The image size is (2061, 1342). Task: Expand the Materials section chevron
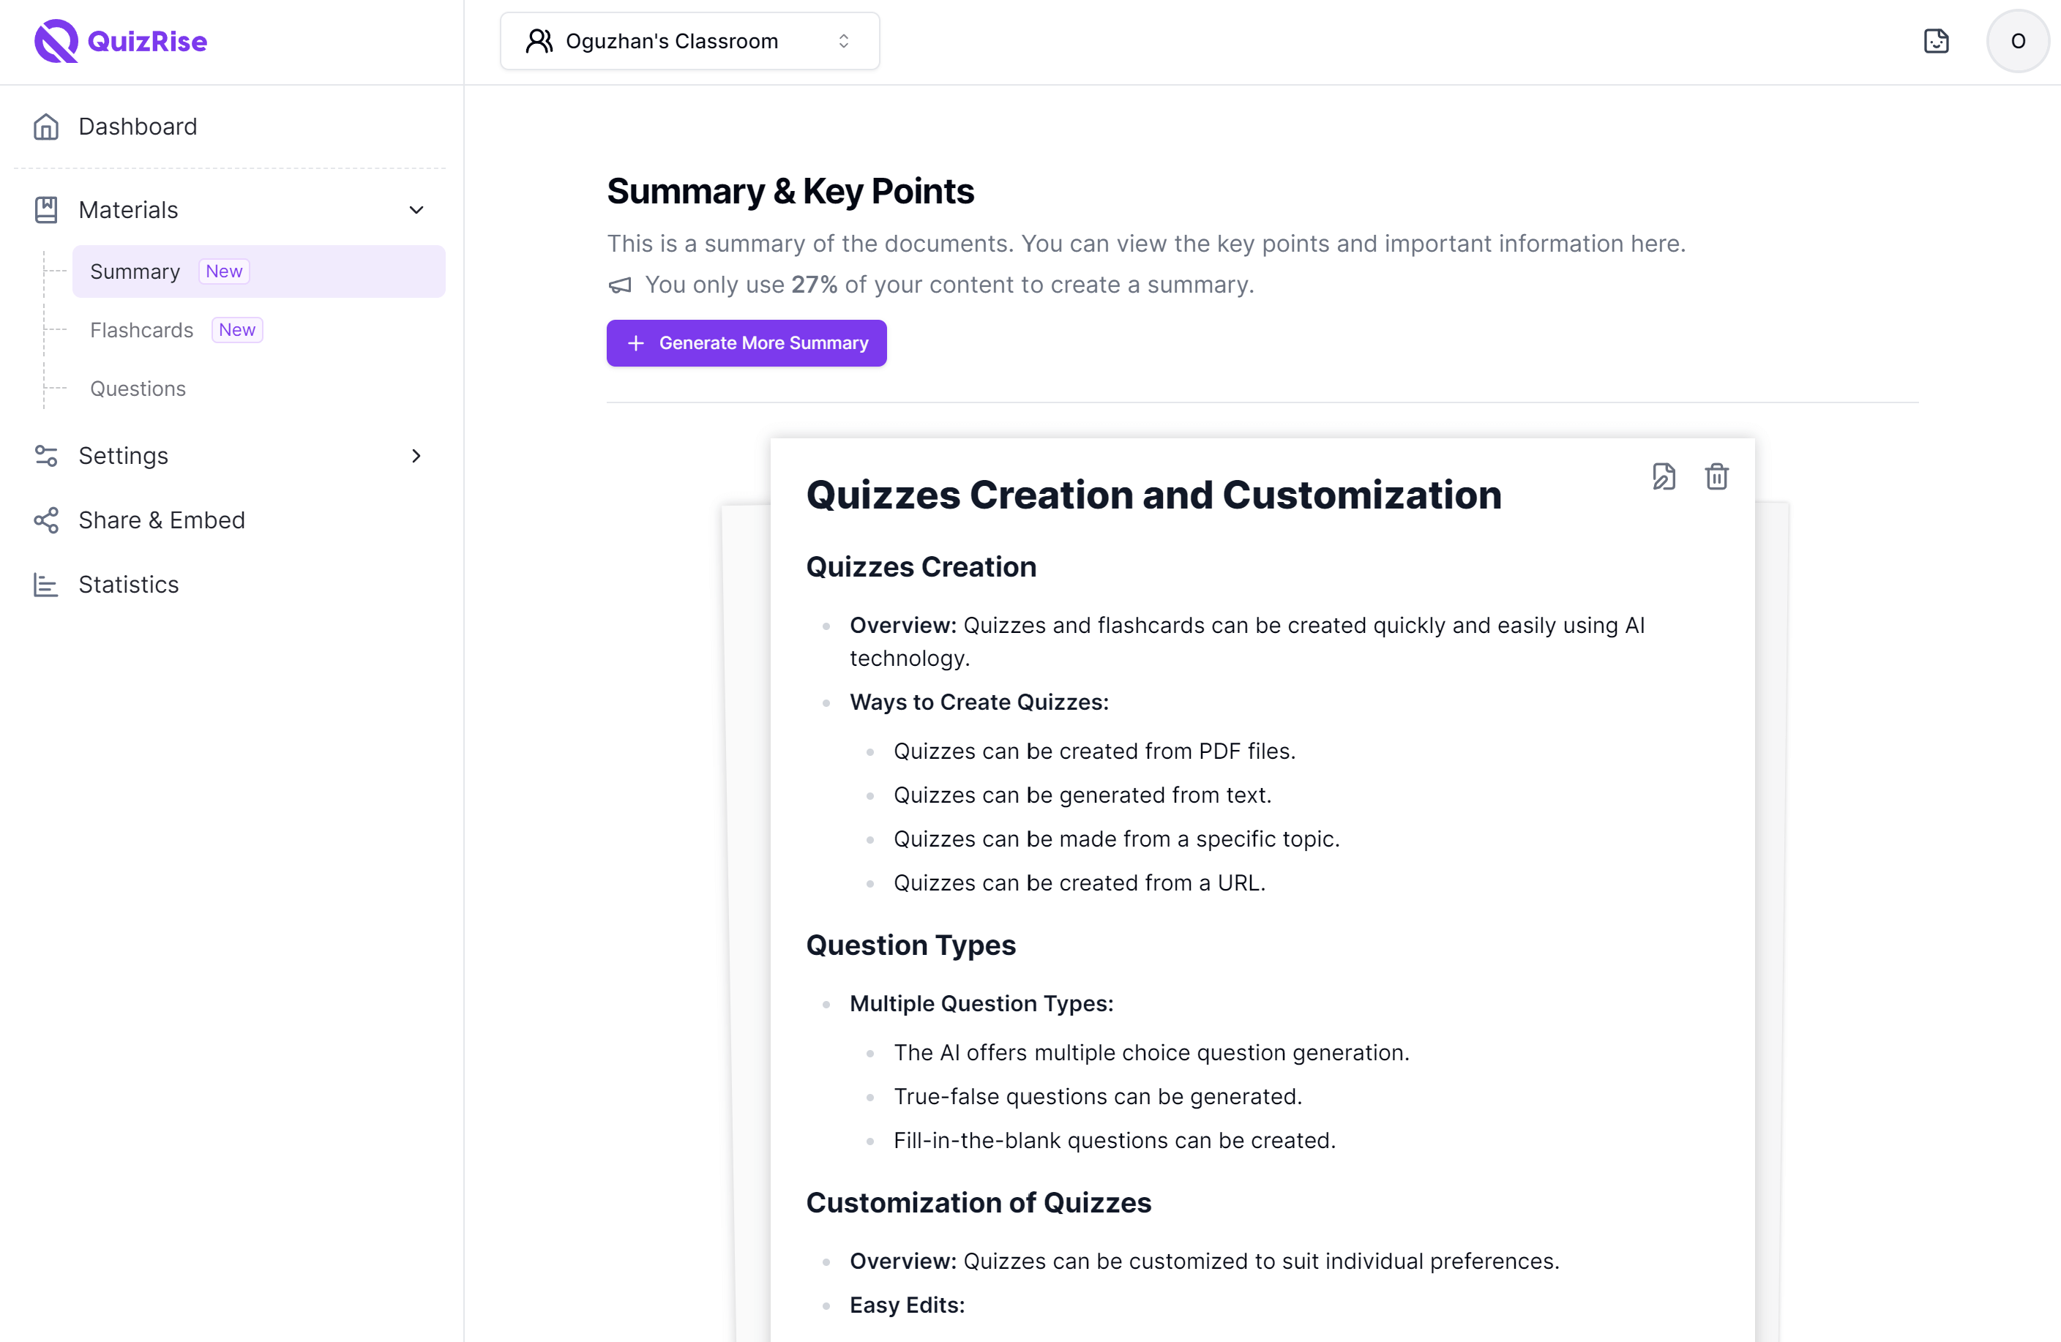tap(416, 209)
